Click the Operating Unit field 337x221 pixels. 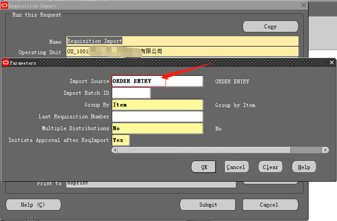tap(182, 52)
